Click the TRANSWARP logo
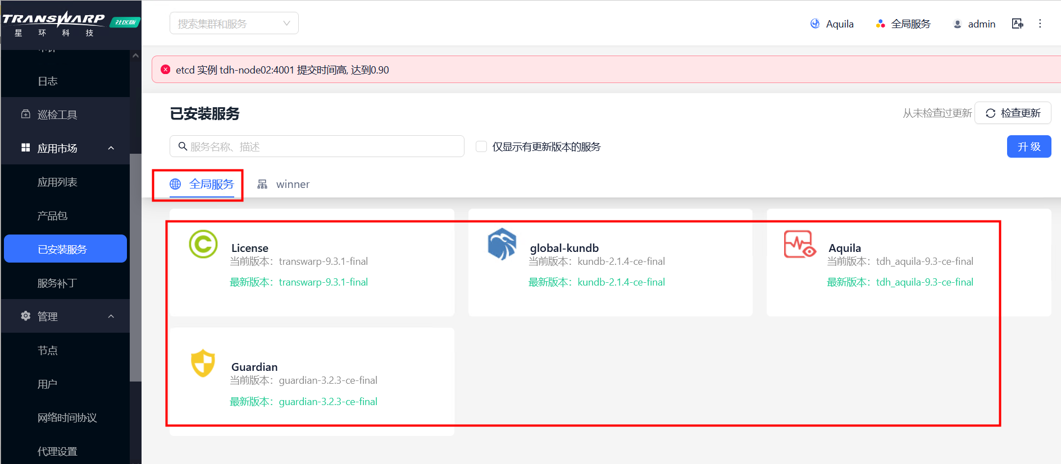Image resolution: width=1061 pixels, height=464 pixels. [54, 24]
